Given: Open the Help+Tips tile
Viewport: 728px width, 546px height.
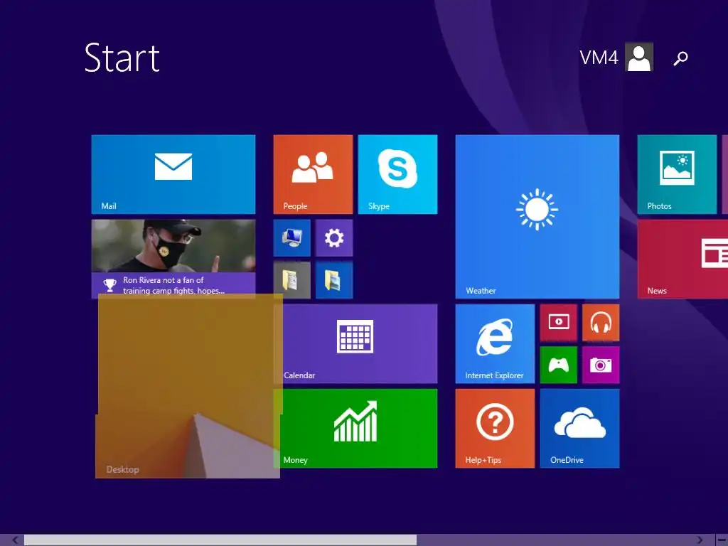Looking at the screenshot, I should coord(495,428).
